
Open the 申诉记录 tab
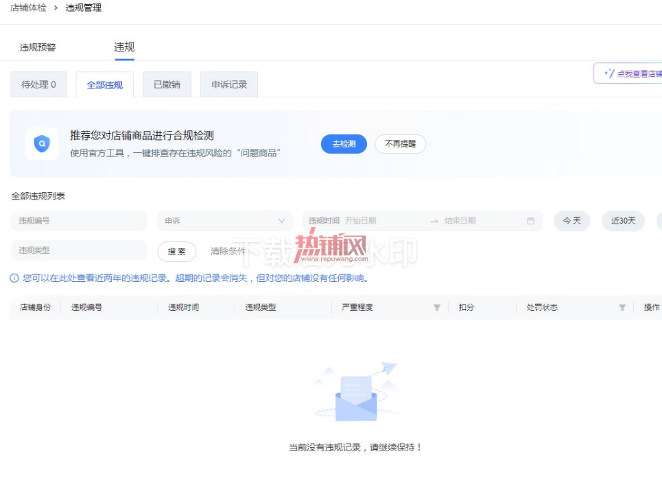click(229, 84)
